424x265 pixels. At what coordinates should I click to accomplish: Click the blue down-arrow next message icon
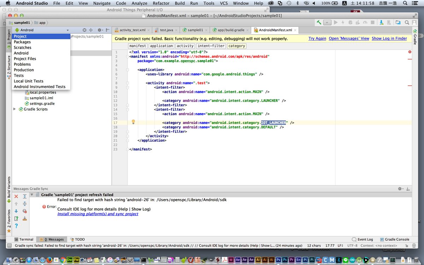16,211
